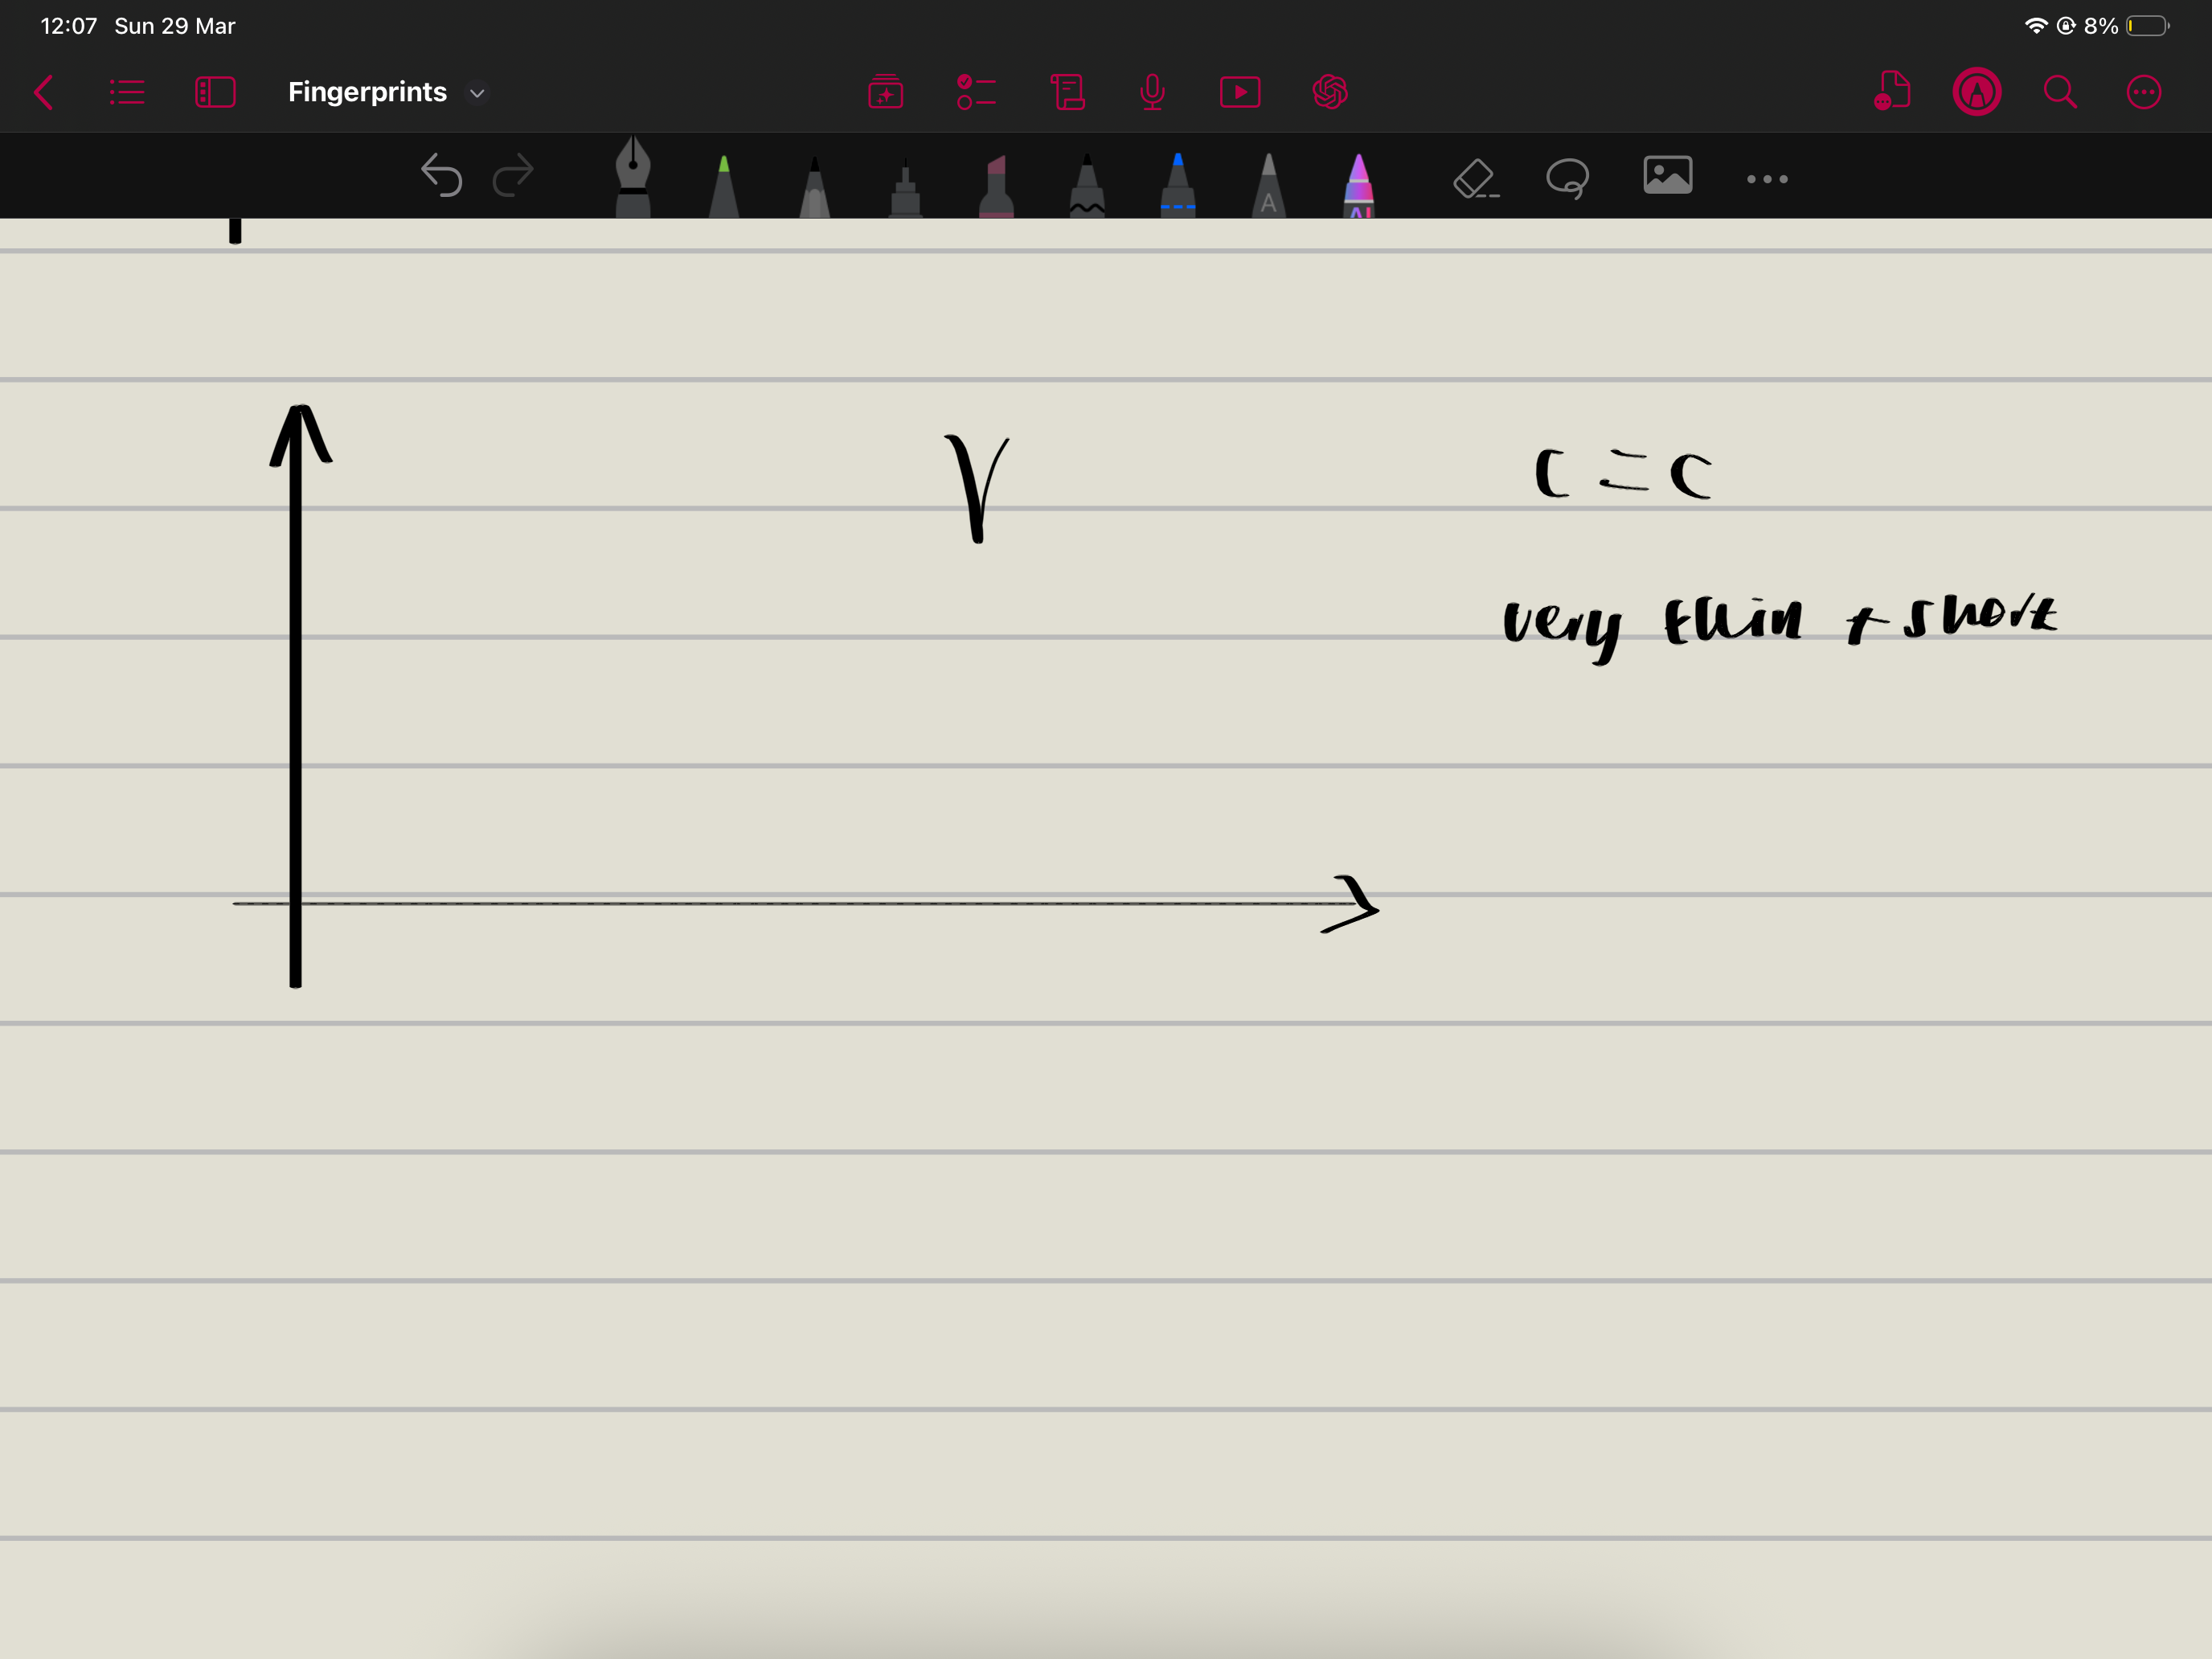The image size is (2212, 1659).
Task: Open the checklist tool
Action: [x=977, y=91]
